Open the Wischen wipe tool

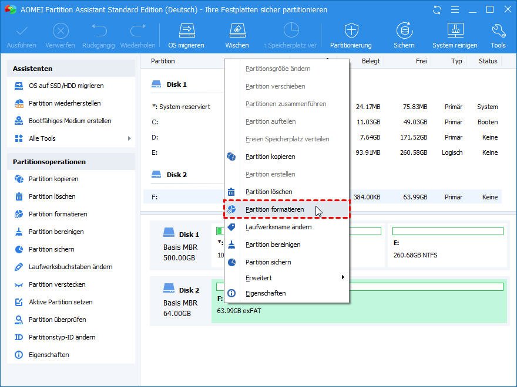click(237, 36)
